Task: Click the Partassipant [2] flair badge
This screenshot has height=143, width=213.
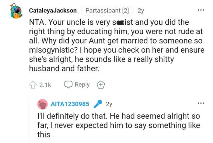Action: pyautogui.click(x=107, y=11)
